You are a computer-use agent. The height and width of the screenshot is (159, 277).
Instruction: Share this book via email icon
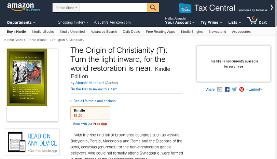220,89
